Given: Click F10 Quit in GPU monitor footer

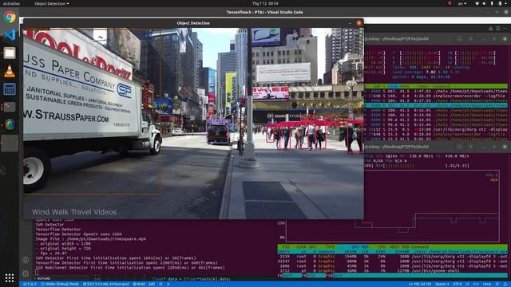Looking at the screenshot, I should [x=334, y=276].
